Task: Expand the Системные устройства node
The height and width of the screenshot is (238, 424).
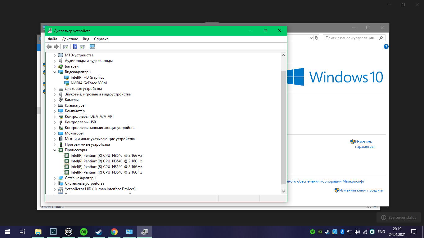Action: point(55,183)
